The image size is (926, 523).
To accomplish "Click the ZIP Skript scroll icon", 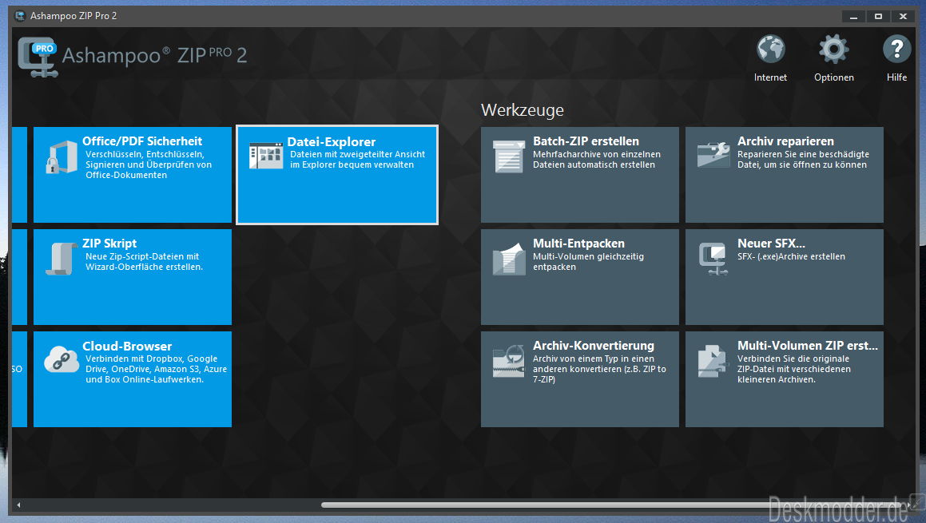I will (62, 259).
